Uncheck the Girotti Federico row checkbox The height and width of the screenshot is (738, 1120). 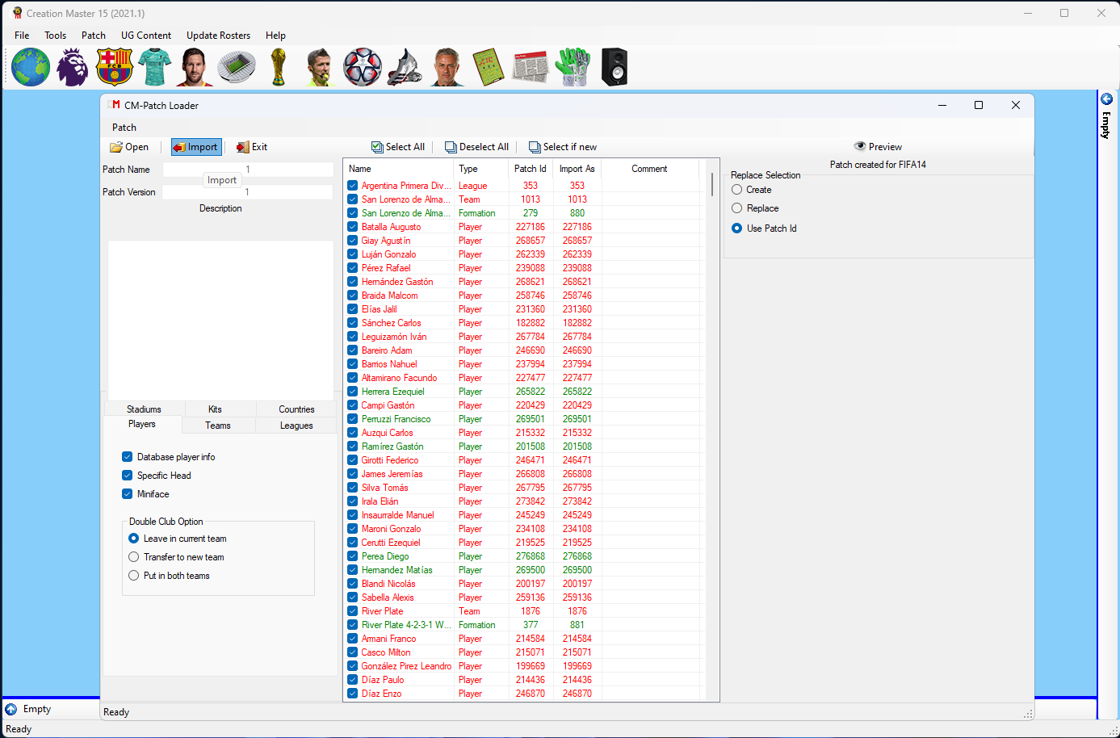click(x=353, y=460)
